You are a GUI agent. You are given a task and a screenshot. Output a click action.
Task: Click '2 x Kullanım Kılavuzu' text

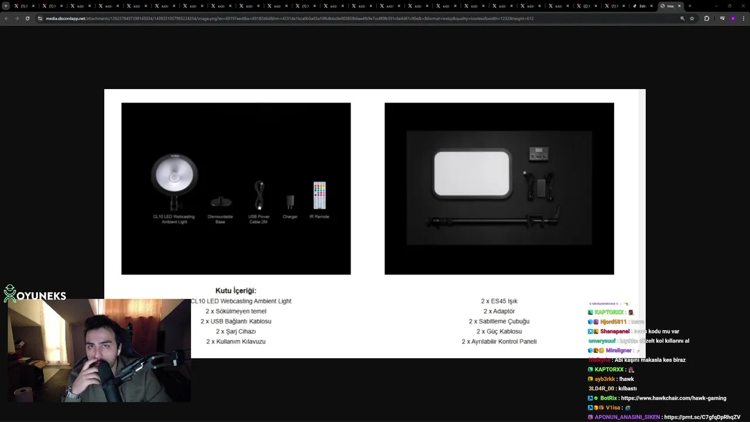coord(236,341)
